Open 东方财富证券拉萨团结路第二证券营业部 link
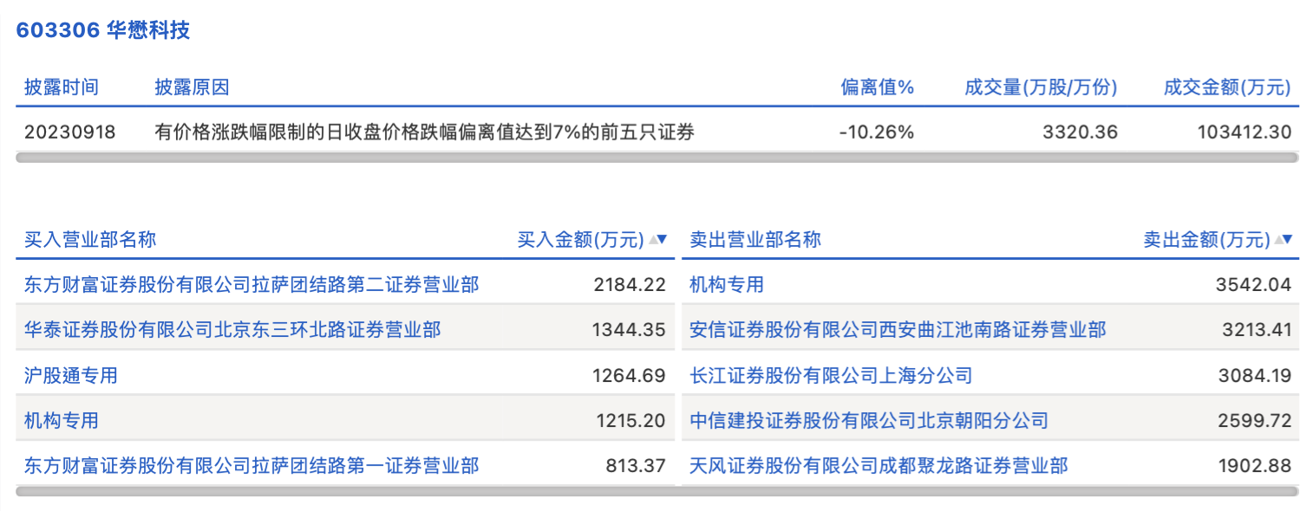Screen dimensions: 1313x511 tap(251, 284)
